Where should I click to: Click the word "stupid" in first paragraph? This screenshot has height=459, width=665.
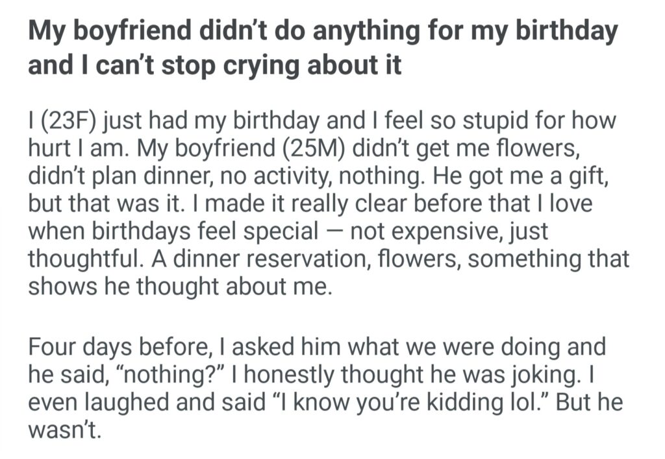(450, 120)
